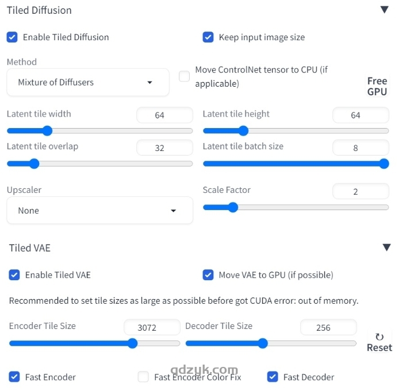Click the Free GPU button
Image resolution: width=406 pixels, height=391 pixels.
pos(377,86)
